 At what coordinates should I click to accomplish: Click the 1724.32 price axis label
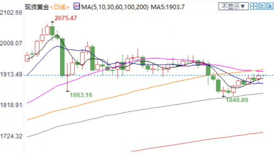[11, 136]
